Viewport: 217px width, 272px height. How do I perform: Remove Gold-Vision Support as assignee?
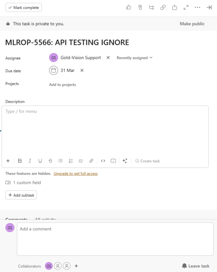(108, 58)
